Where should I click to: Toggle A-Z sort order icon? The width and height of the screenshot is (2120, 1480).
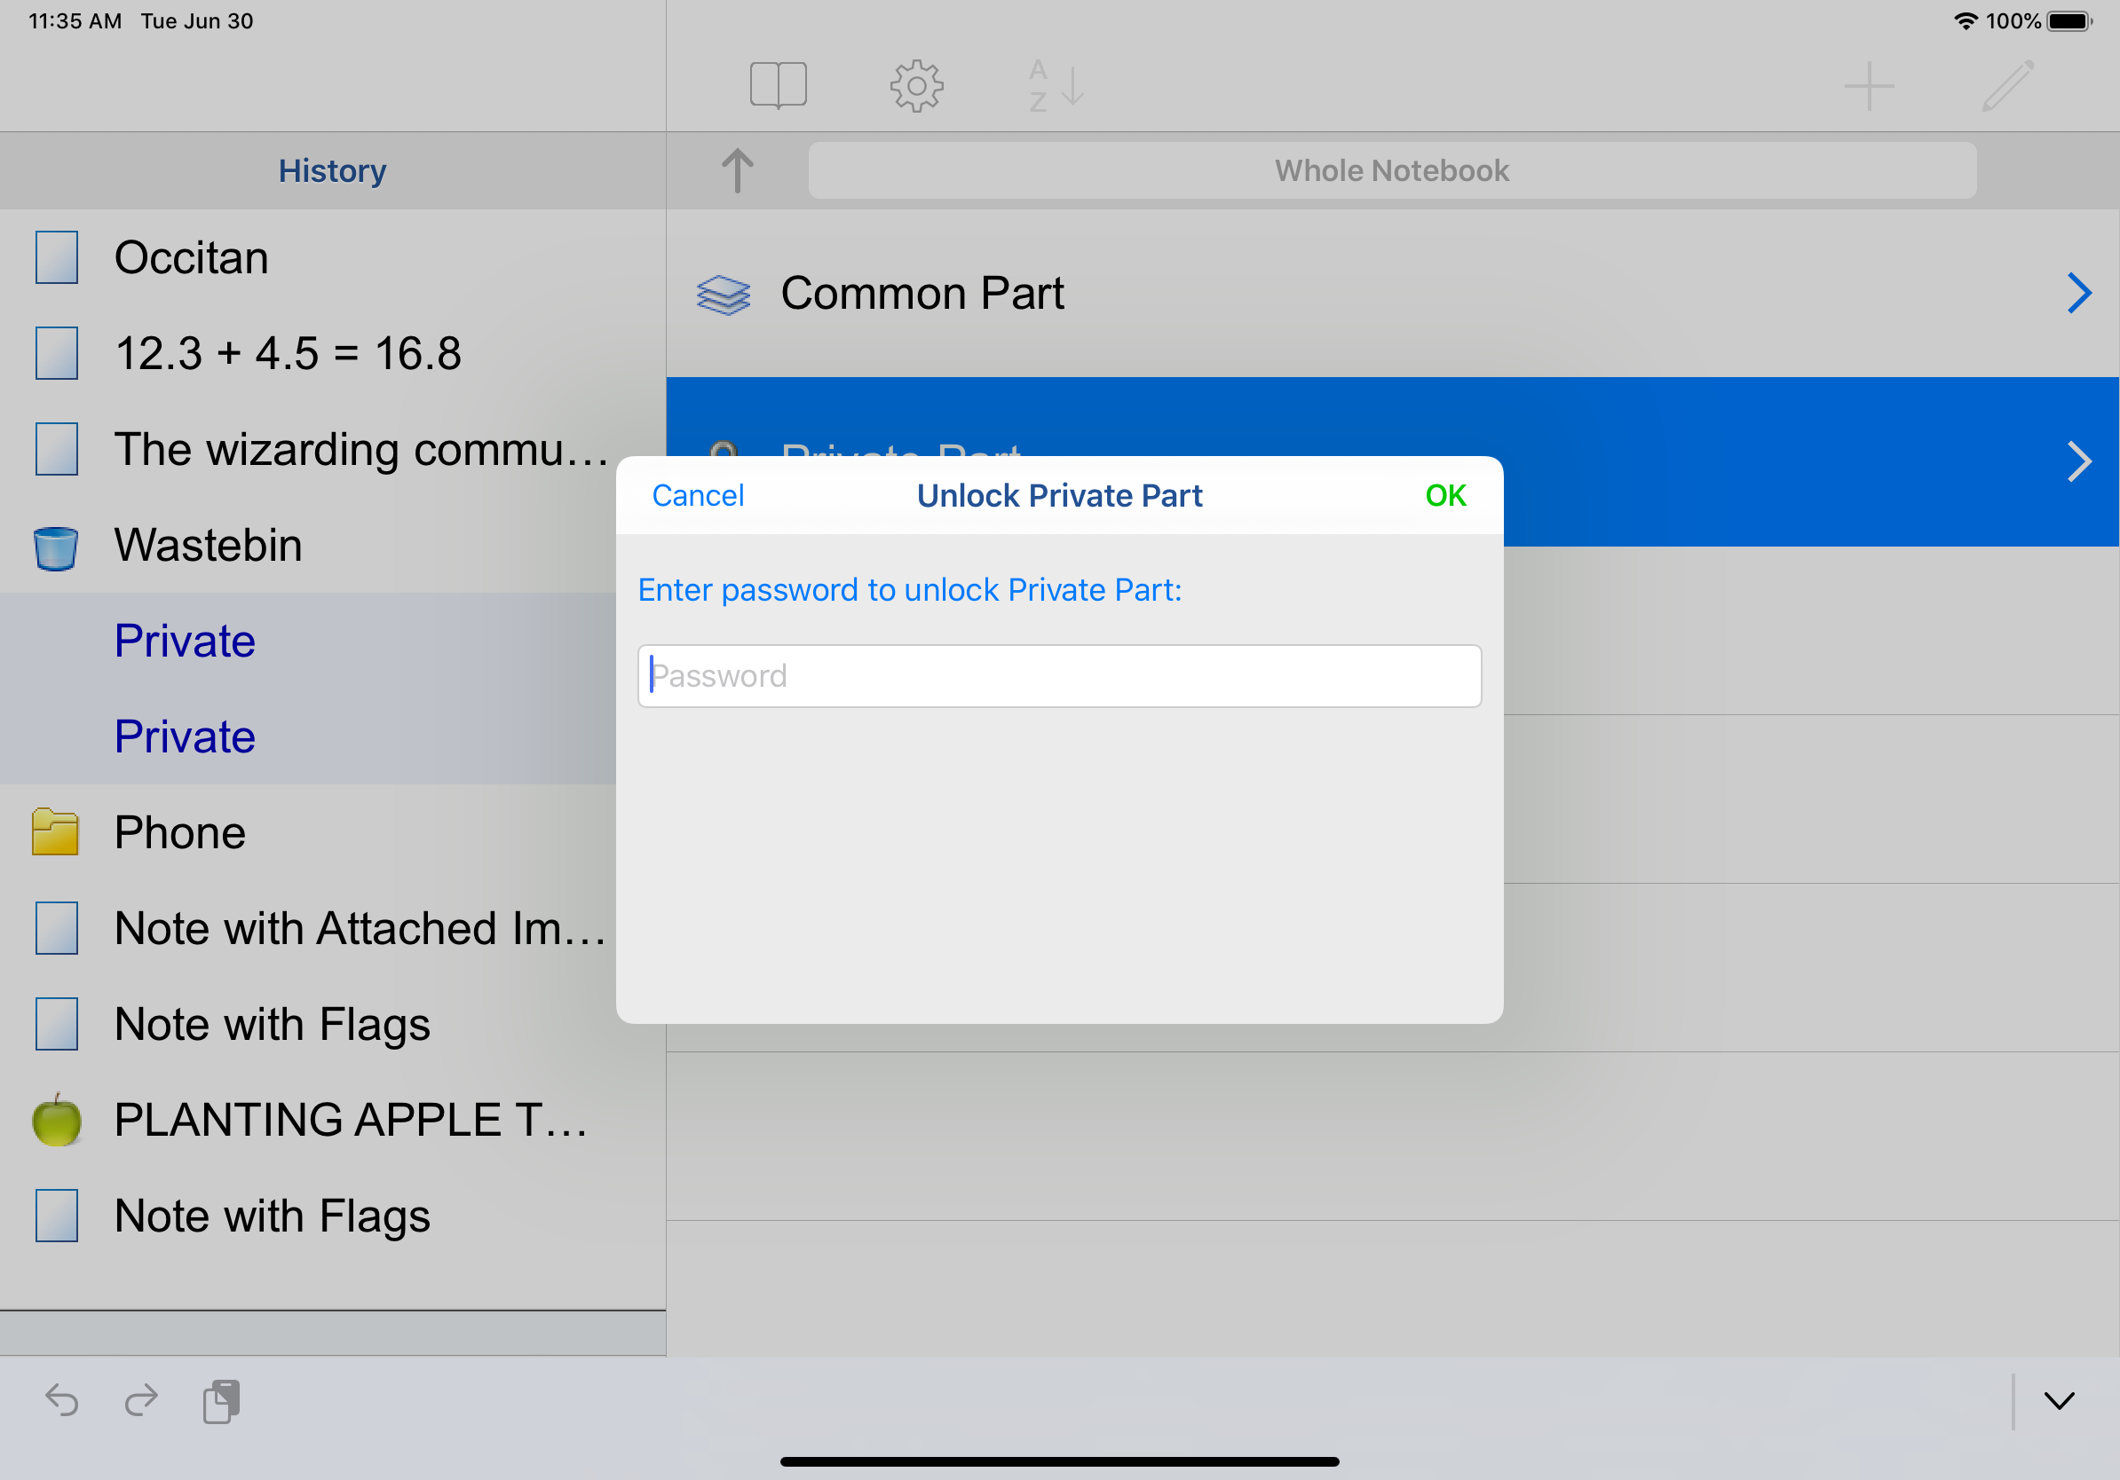(1056, 86)
